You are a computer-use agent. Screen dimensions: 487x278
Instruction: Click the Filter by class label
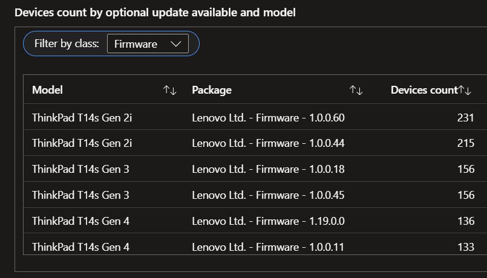[x=67, y=44]
